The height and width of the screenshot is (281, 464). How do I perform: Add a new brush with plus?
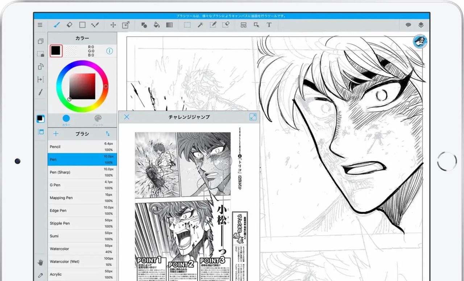(56, 134)
